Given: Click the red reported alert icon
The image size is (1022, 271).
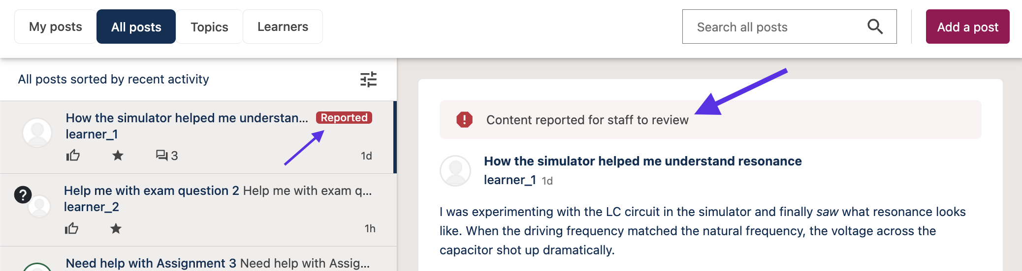Looking at the screenshot, I should pos(464,120).
